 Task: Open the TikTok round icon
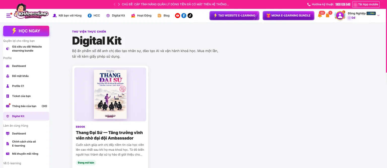pyautogui.click(x=190, y=16)
